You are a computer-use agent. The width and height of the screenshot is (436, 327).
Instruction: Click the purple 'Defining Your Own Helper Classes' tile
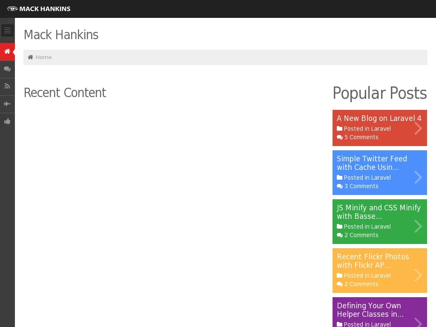pos(379,312)
